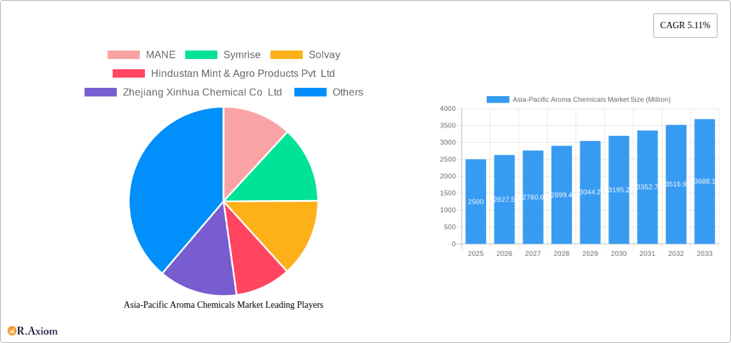Screen dimensions: 731x343
Task: Click the 4000 y-axis label
Action: 448,108
